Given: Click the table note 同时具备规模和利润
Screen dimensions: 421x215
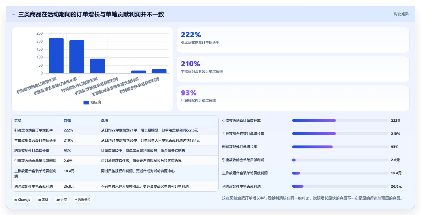Looking at the screenshot, I should click(x=138, y=171).
